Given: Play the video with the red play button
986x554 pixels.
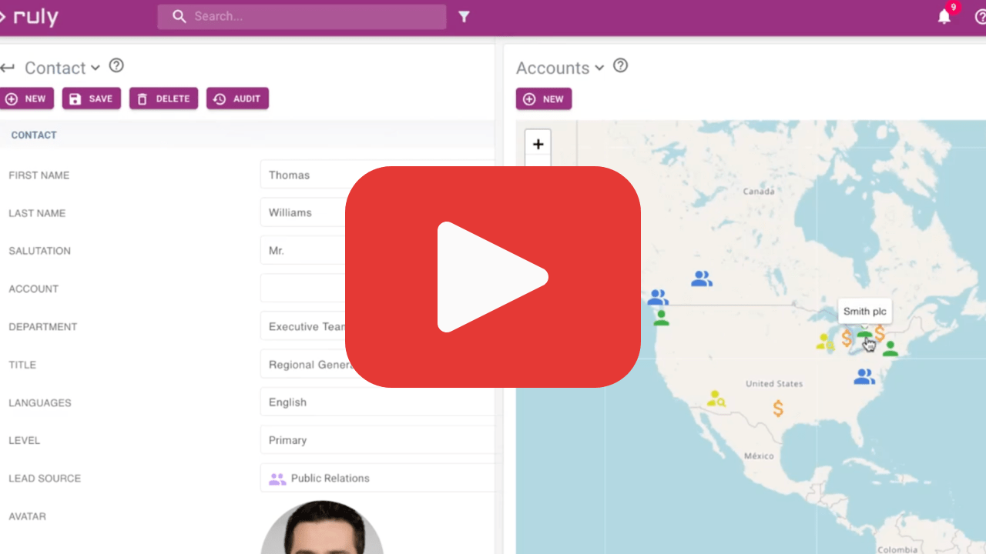Looking at the screenshot, I should point(493,277).
